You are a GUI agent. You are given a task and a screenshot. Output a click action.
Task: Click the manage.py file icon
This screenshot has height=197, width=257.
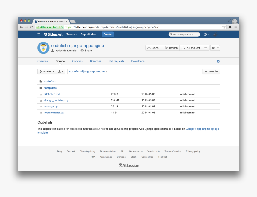(41, 107)
